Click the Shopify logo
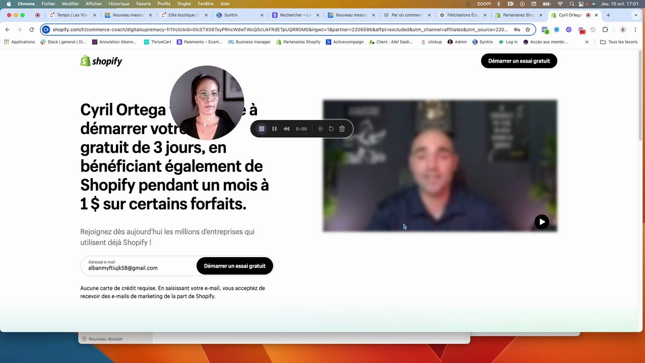This screenshot has height=363, width=645. pyautogui.click(x=101, y=61)
